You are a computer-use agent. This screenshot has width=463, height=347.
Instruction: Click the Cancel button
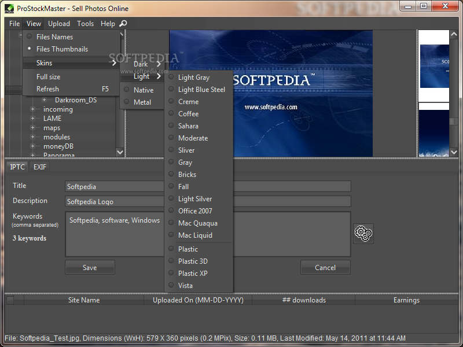coord(325,267)
